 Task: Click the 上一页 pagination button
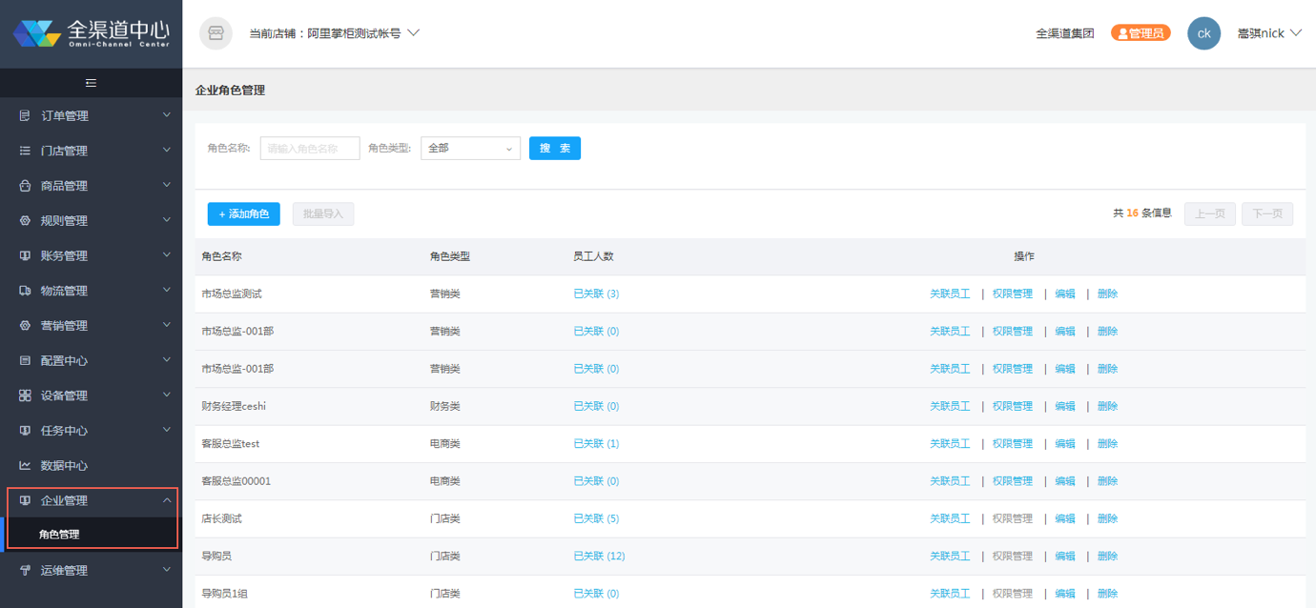1210,213
